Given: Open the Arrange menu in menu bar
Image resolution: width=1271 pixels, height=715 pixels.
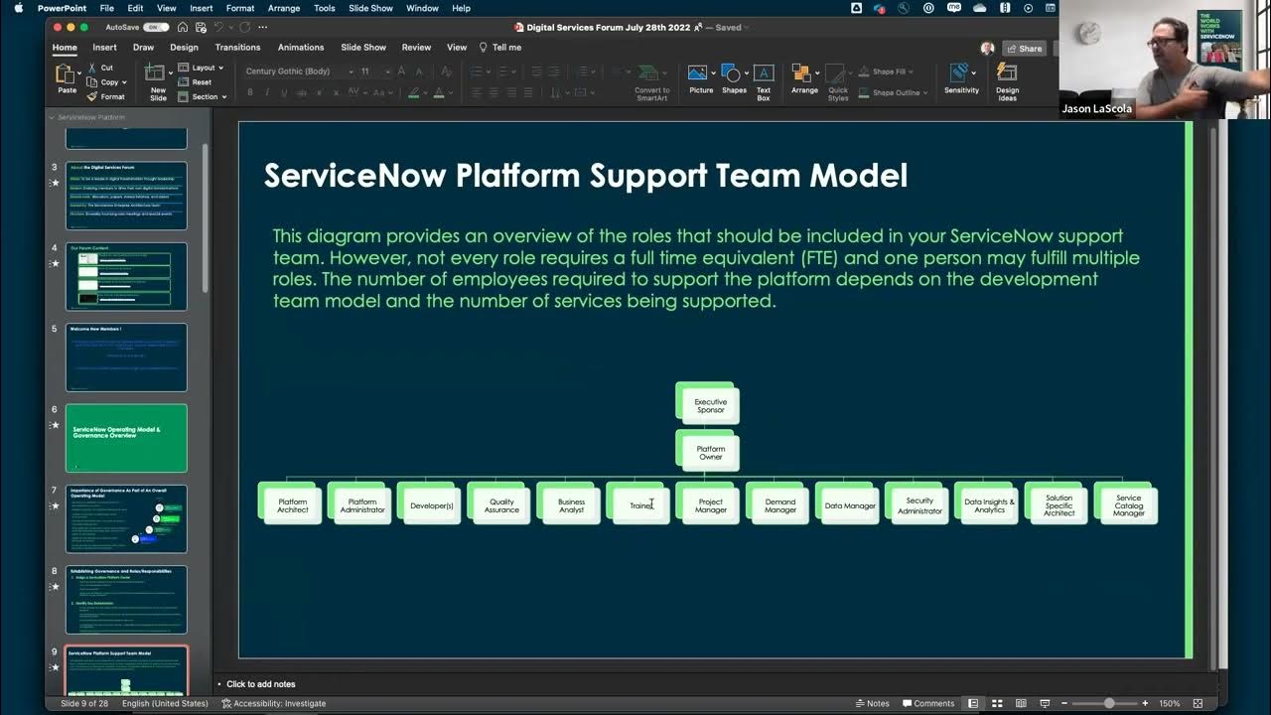Looking at the screenshot, I should [284, 8].
